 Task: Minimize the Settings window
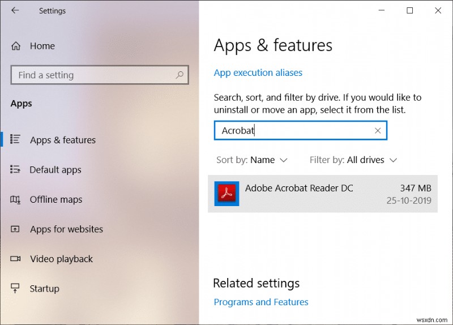pyautogui.click(x=382, y=10)
